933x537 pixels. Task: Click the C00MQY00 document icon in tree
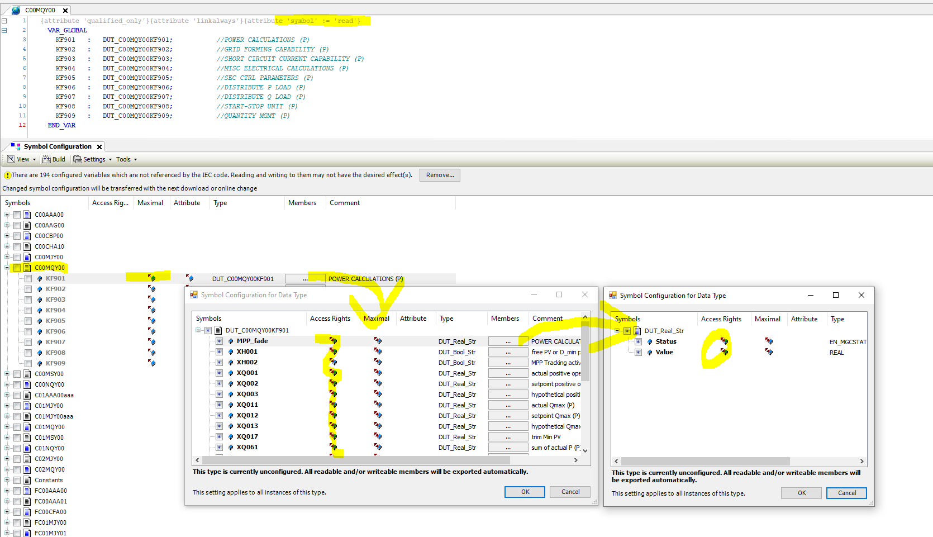click(x=27, y=268)
